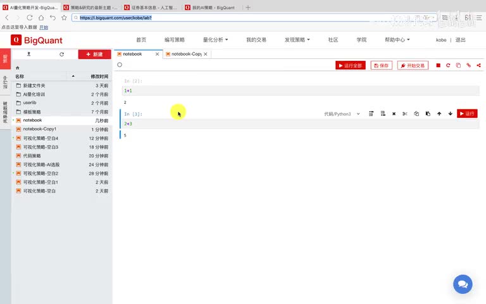Image resolution: width=486 pixels, height=304 pixels.
Task: Click the browser undo-close arrow icon
Action: 53,18
